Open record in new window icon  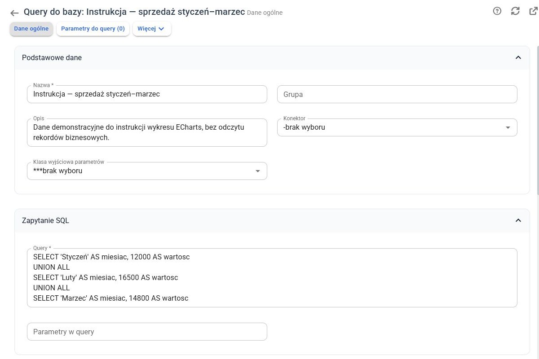click(534, 11)
